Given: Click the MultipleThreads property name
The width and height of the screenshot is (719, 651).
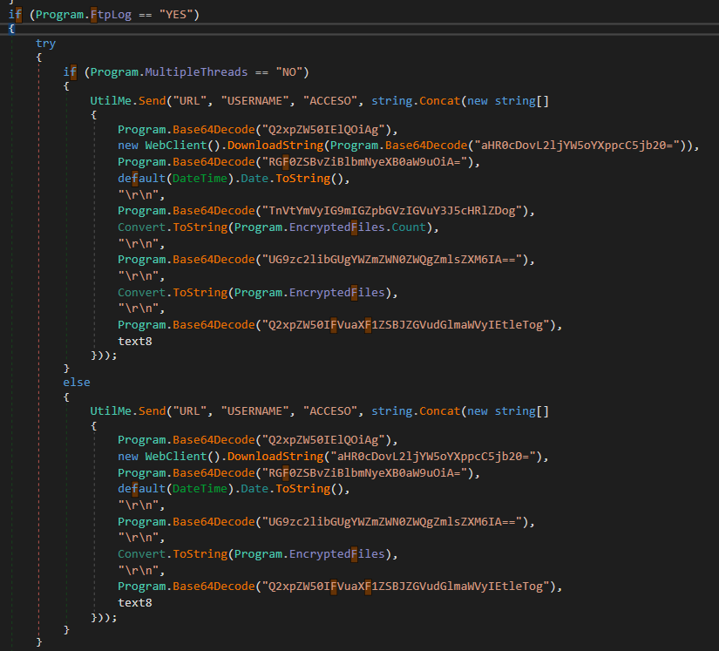Looking at the screenshot, I should 196,72.
